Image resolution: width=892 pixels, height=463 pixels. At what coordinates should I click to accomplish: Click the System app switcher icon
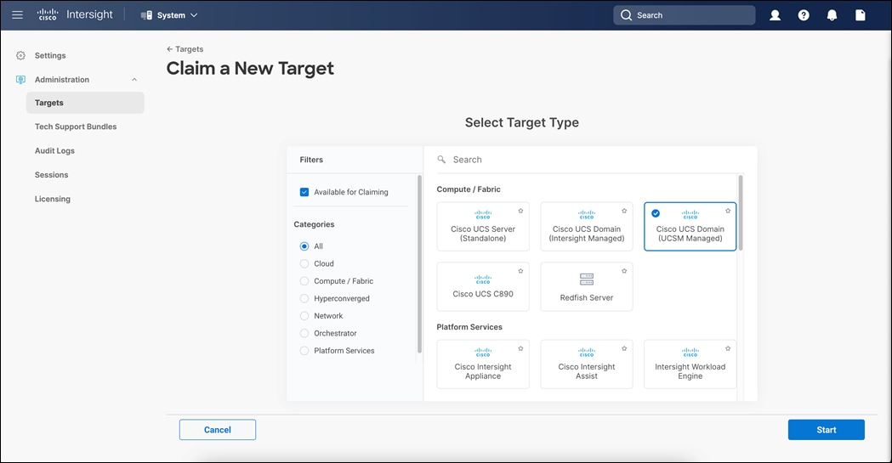pyautogui.click(x=146, y=15)
